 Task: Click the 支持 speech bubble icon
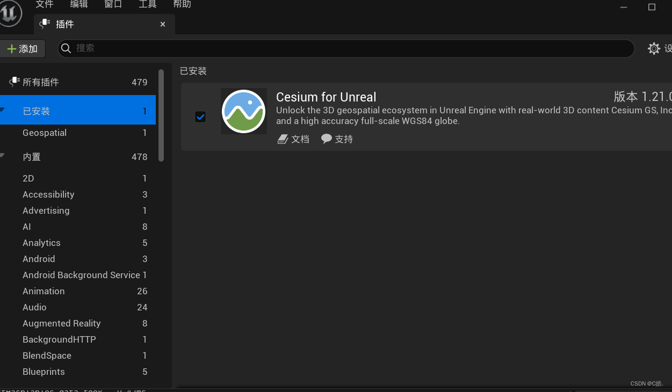[x=327, y=139]
